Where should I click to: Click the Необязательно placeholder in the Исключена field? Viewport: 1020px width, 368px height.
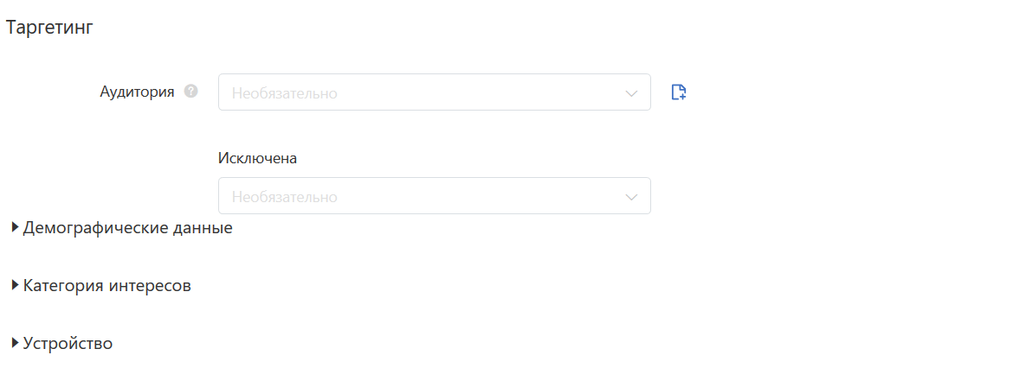(x=284, y=197)
